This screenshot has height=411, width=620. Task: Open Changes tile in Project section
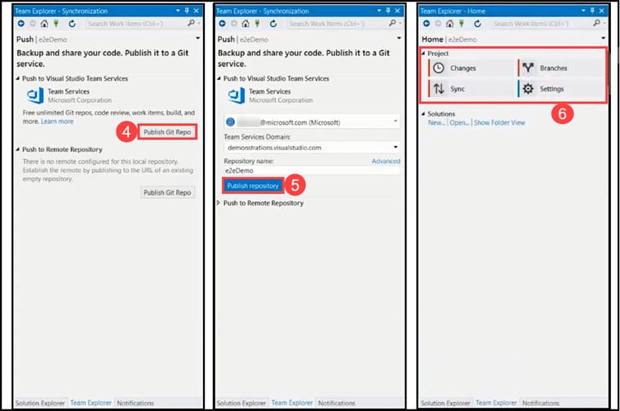coord(472,68)
